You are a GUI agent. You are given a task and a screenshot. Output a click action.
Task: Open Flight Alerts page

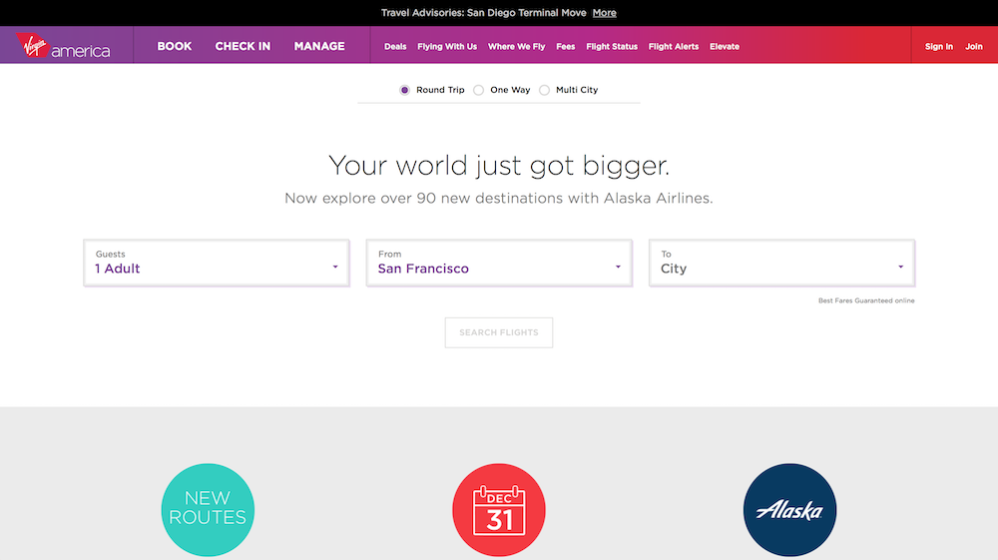(674, 47)
